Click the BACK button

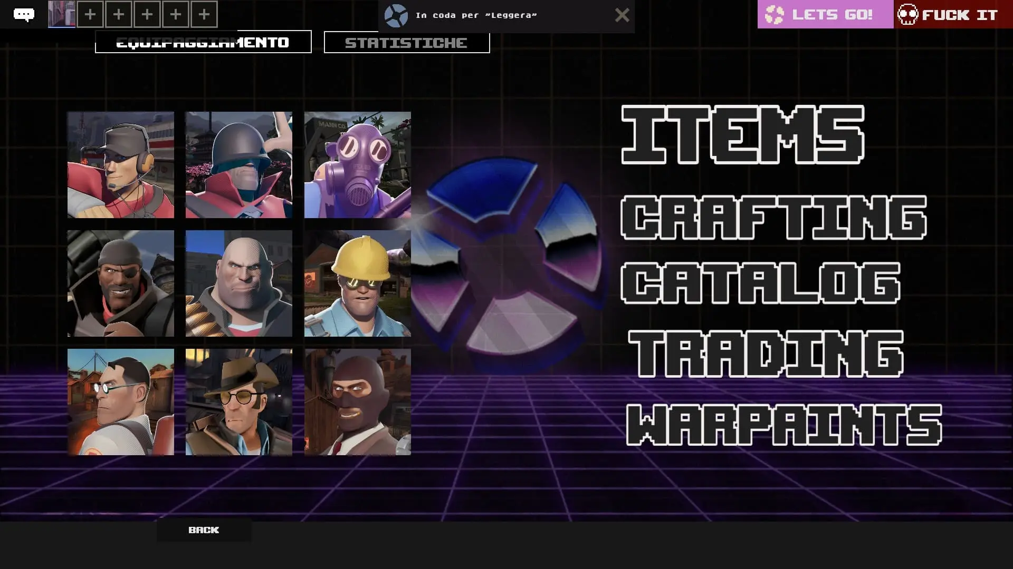[204, 530]
